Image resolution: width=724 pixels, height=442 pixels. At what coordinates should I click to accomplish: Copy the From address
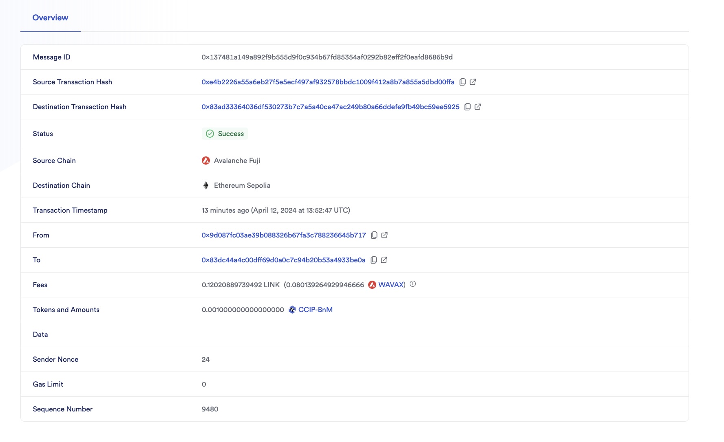(374, 235)
